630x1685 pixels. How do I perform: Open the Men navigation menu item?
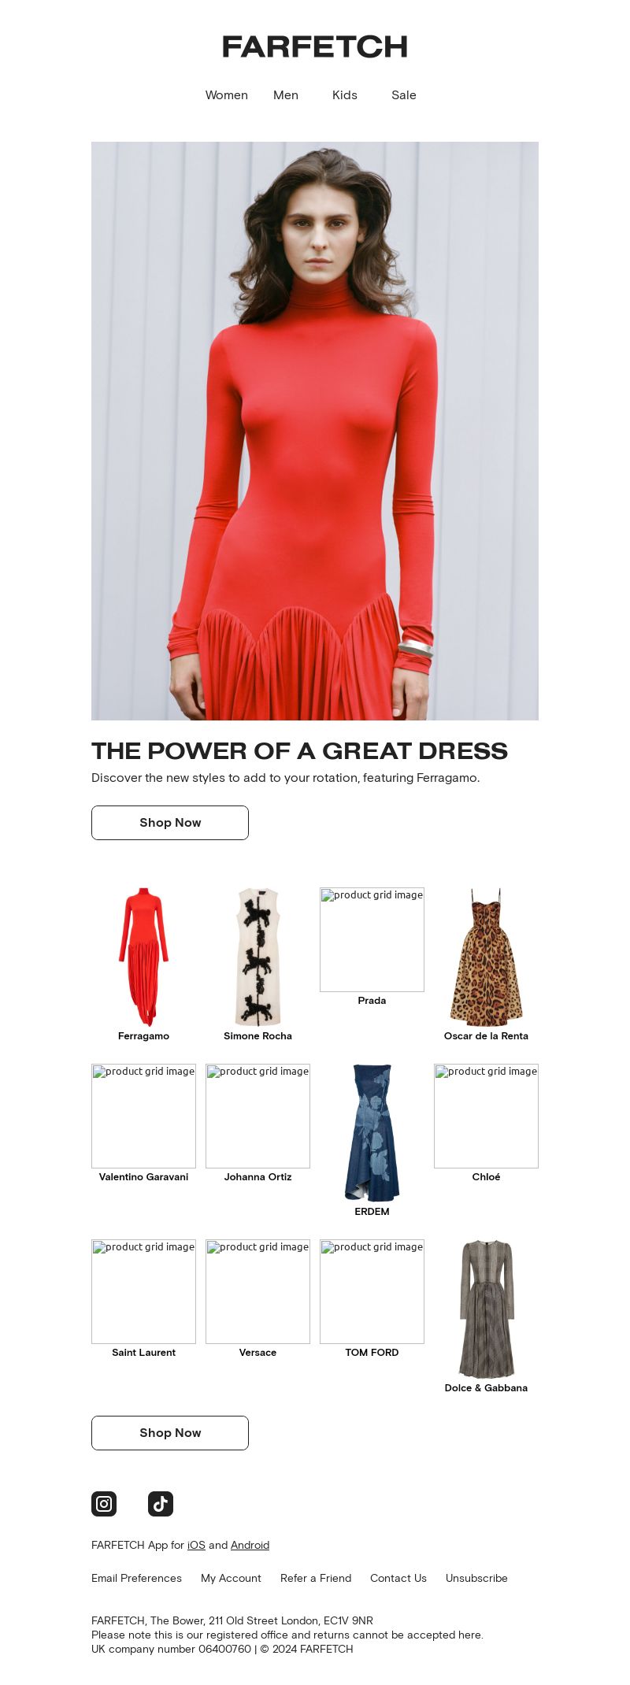(x=286, y=95)
